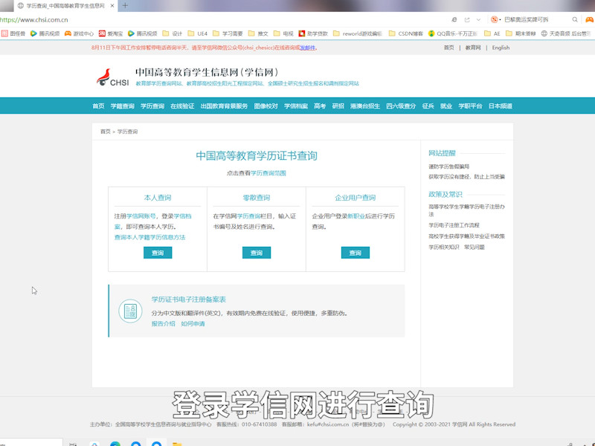Click the 查询 button under 本人查询
The image size is (595, 446).
coord(157,253)
